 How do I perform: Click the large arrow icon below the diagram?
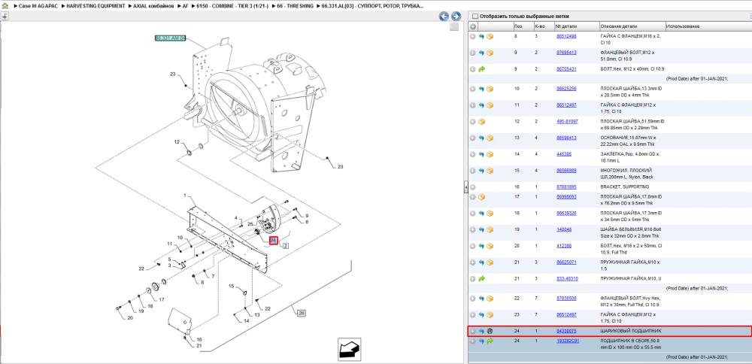coord(350,350)
